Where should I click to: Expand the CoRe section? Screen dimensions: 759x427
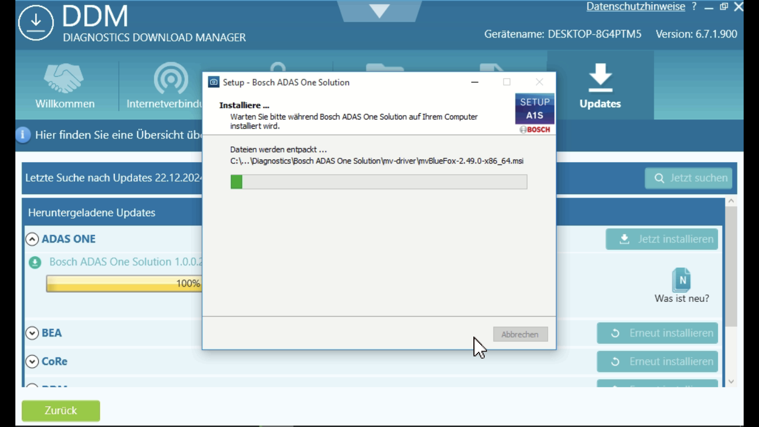(32, 362)
